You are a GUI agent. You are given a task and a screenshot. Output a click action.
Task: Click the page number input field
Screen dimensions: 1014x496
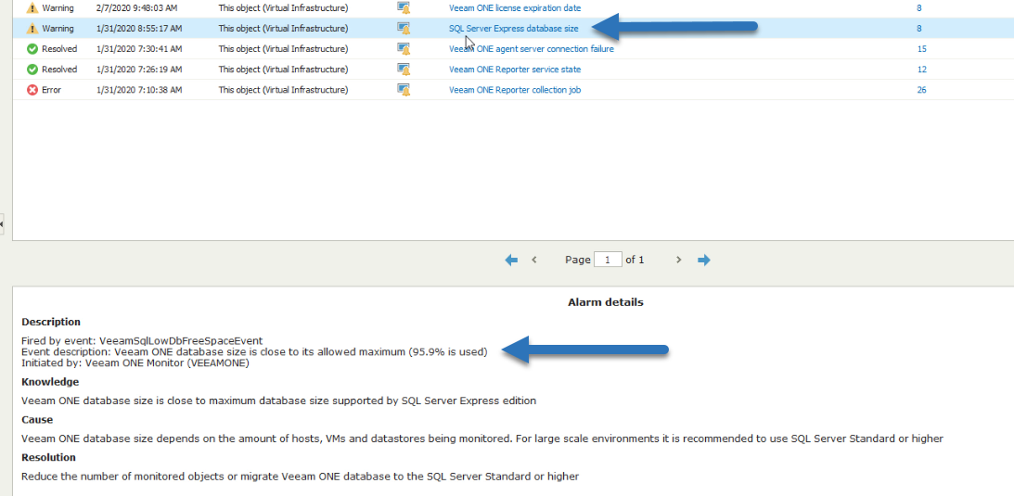(x=608, y=260)
